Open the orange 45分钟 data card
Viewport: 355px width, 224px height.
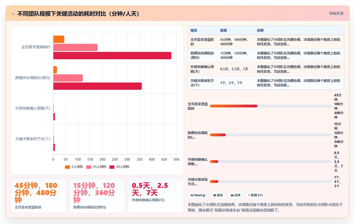(x=39, y=195)
